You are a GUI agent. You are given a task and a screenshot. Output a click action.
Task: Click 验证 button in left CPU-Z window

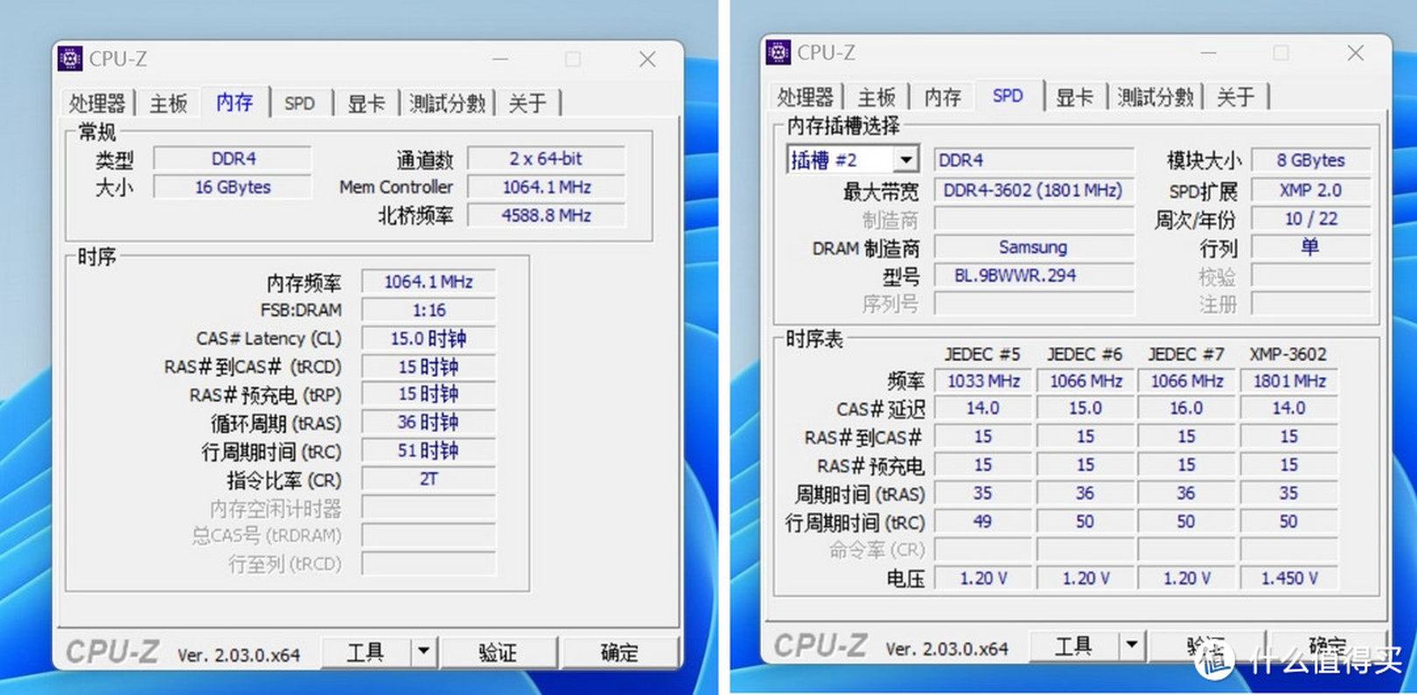click(x=498, y=652)
